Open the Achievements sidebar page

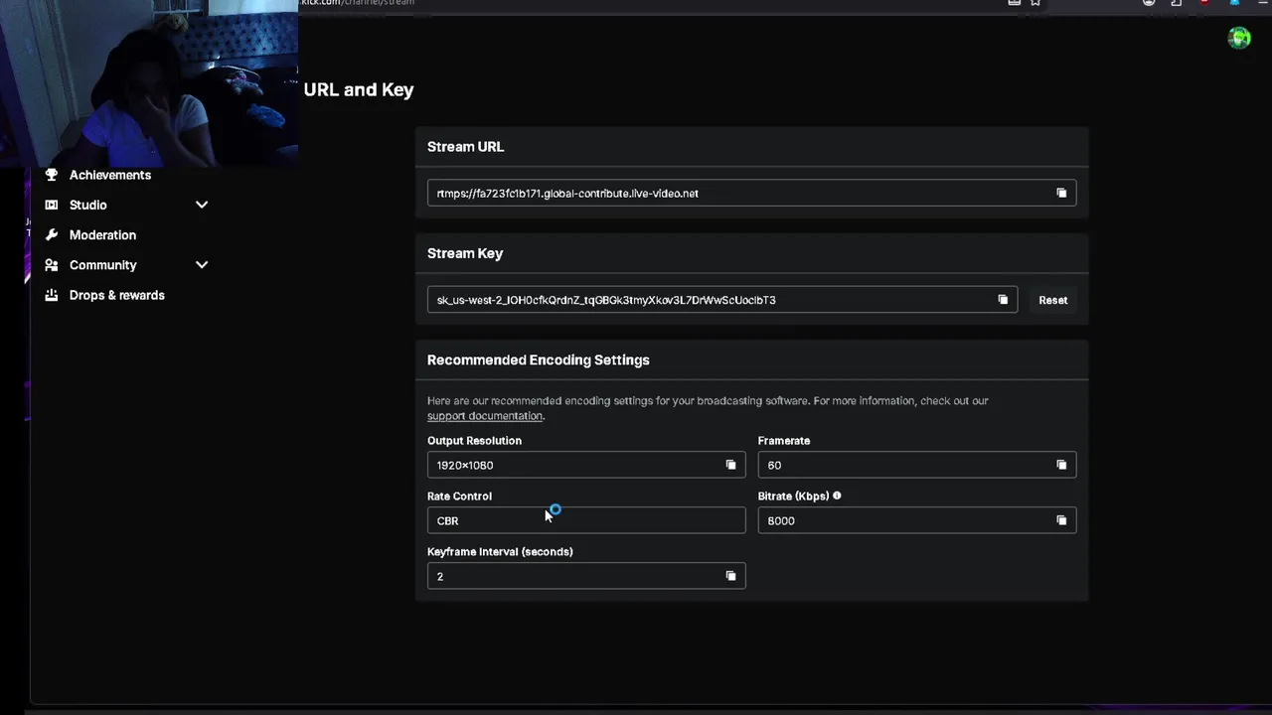click(x=109, y=175)
